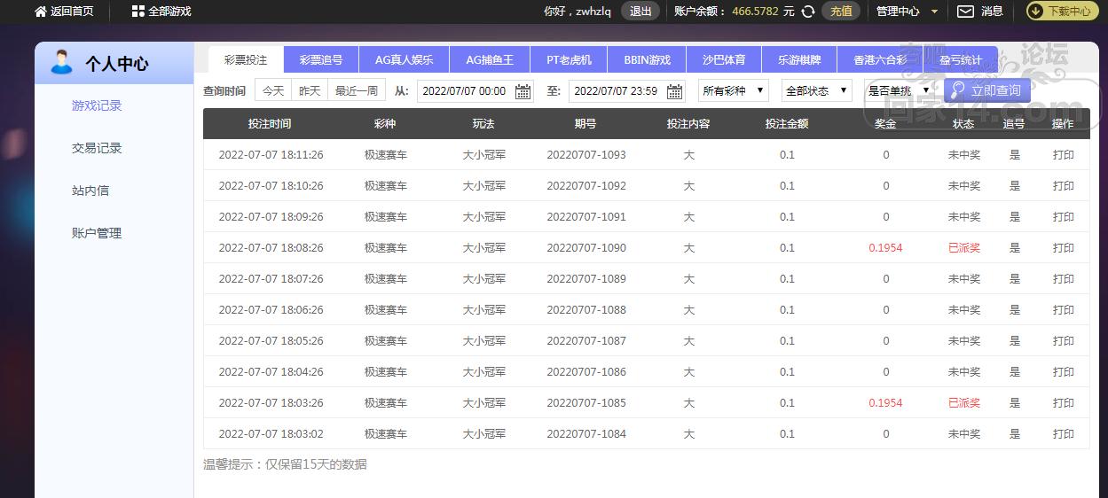
Task: Expand the 全部状态 dropdown
Action: (816, 90)
